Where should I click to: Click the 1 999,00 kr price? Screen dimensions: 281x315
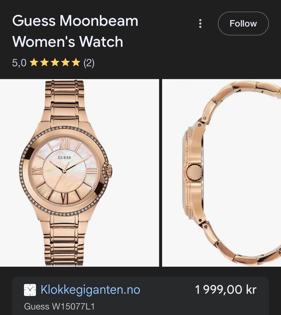tap(226, 290)
